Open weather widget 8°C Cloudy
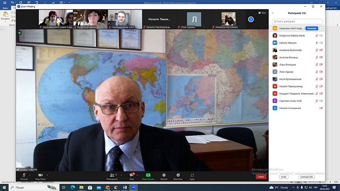 point(279,188)
